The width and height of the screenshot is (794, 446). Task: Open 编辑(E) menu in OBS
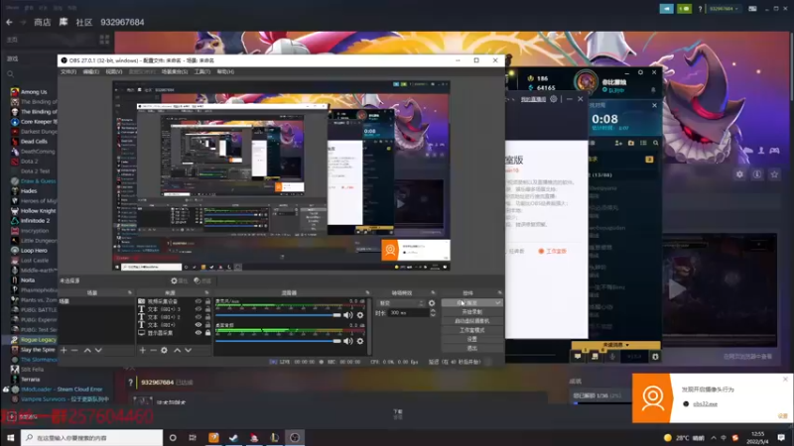(x=91, y=71)
